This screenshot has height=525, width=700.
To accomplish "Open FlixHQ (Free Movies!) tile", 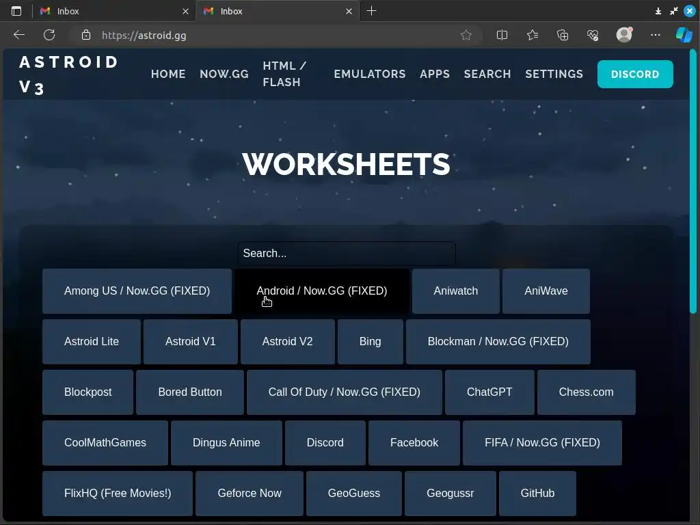I will click(118, 494).
